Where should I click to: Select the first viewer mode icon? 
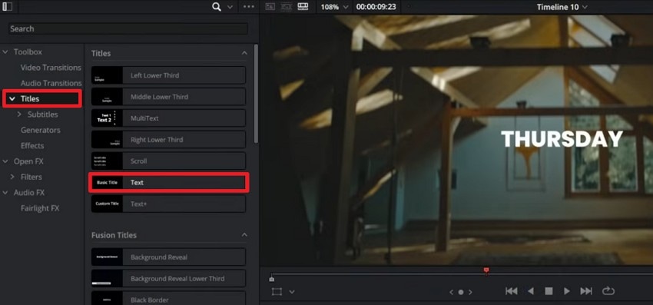[x=270, y=7]
